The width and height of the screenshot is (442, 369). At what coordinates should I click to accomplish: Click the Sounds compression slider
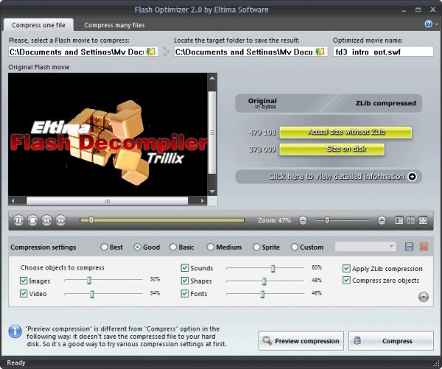pyautogui.click(x=265, y=268)
